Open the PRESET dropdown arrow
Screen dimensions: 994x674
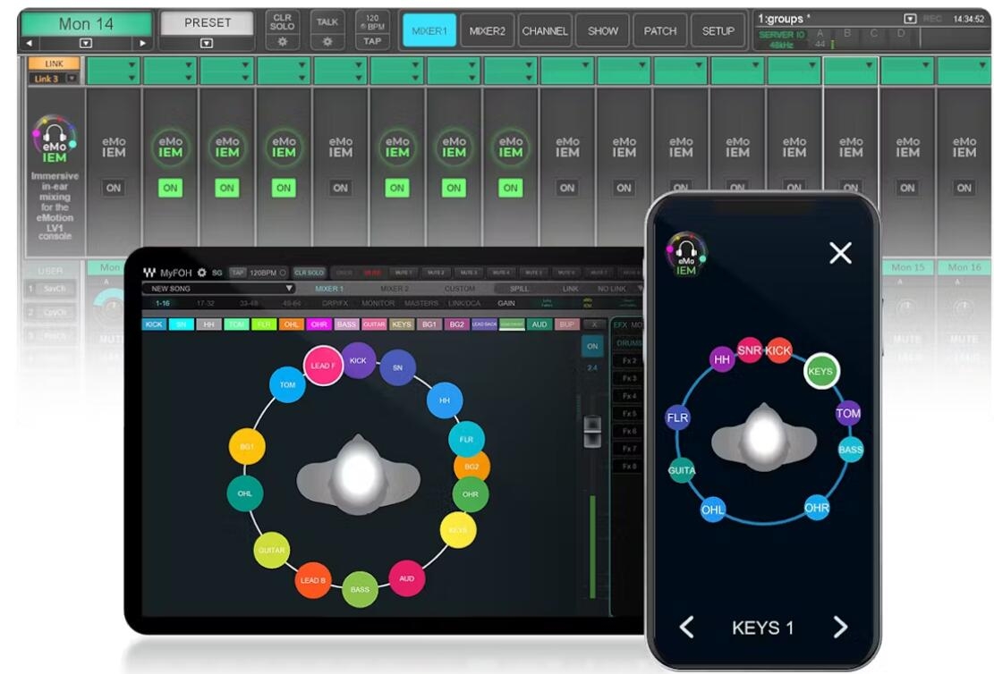(207, 43)
